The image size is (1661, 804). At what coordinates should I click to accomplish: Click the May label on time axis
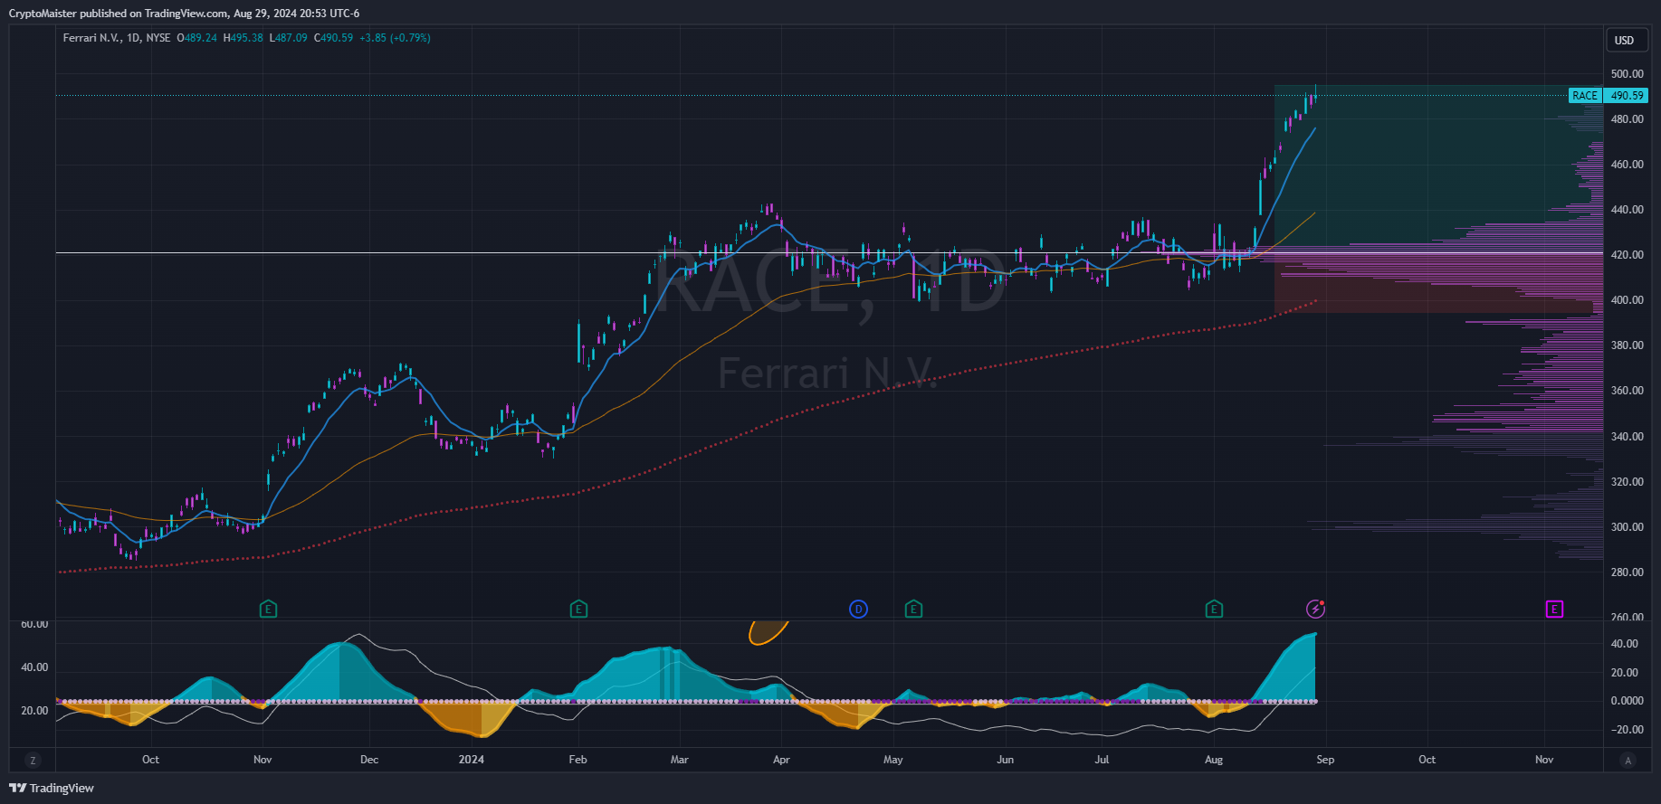893,760
